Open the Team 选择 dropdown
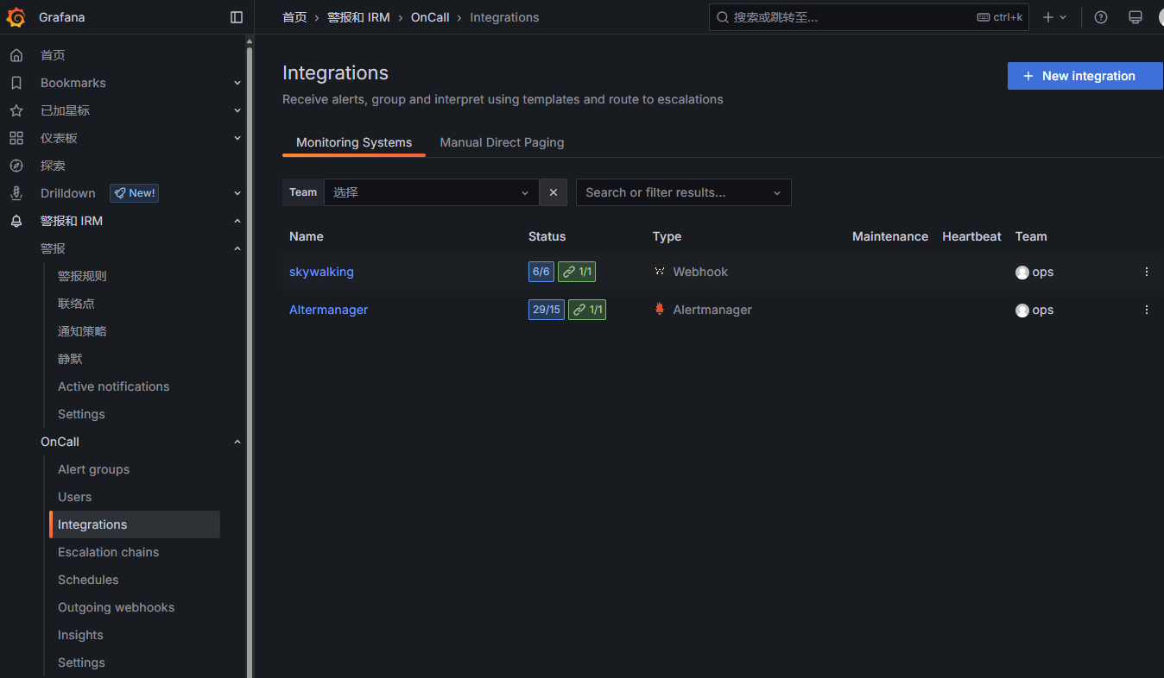The width and height of the screenshot is (1164, 678). [x=432, y=192]
